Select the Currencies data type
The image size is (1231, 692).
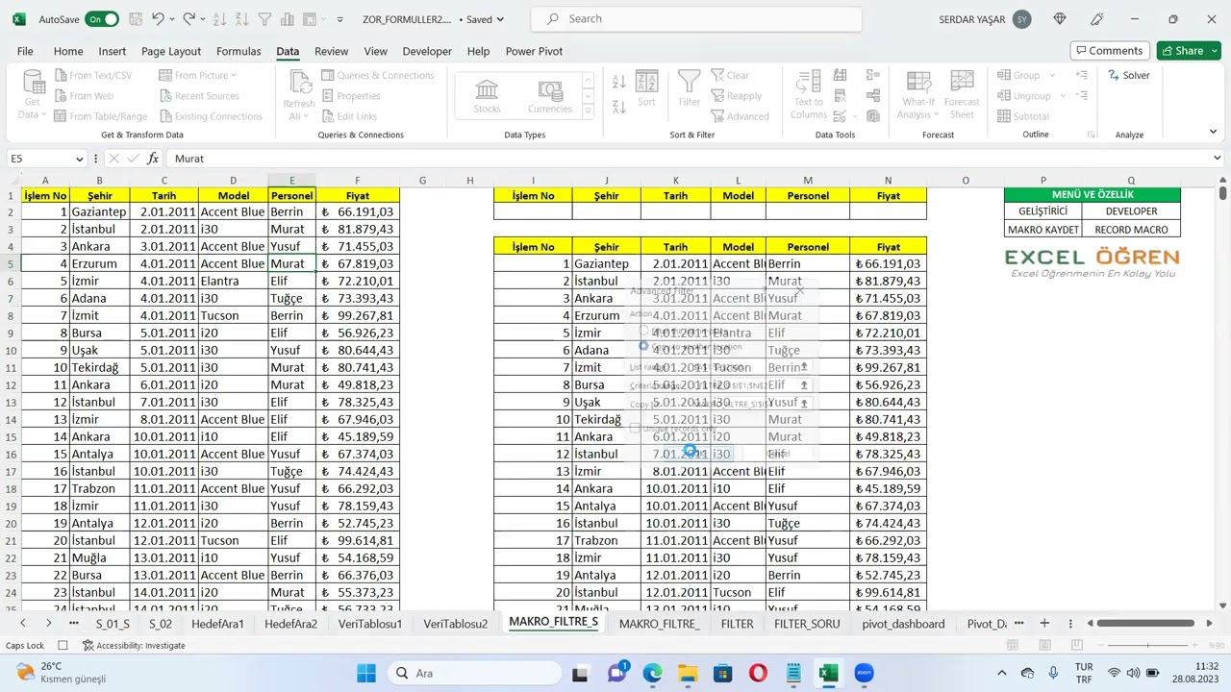click(x=550, y=96)
